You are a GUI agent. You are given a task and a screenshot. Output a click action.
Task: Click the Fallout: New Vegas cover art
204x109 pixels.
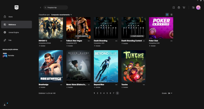[x=78, y=28]
